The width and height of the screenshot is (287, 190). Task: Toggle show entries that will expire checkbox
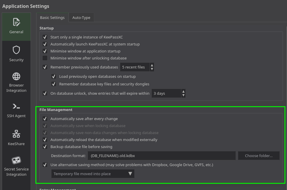(45, 93)
